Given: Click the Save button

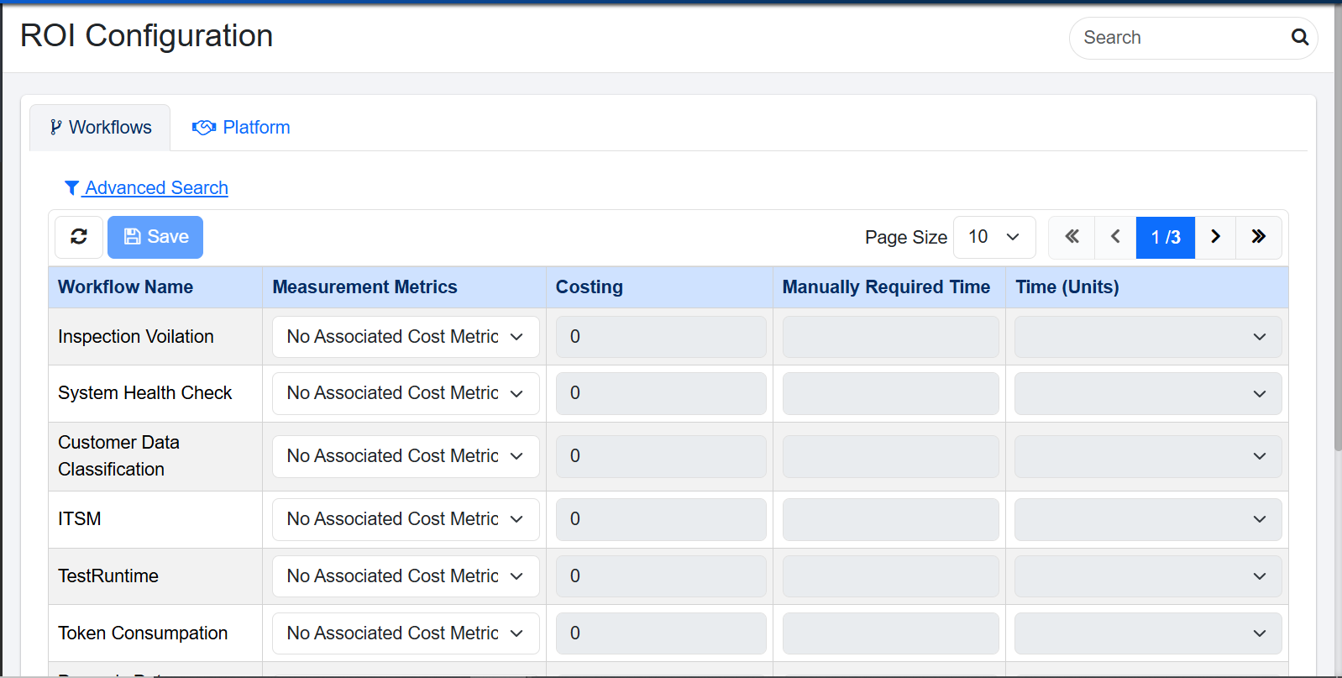Looking at the screenshot, I should pos(155,237).
